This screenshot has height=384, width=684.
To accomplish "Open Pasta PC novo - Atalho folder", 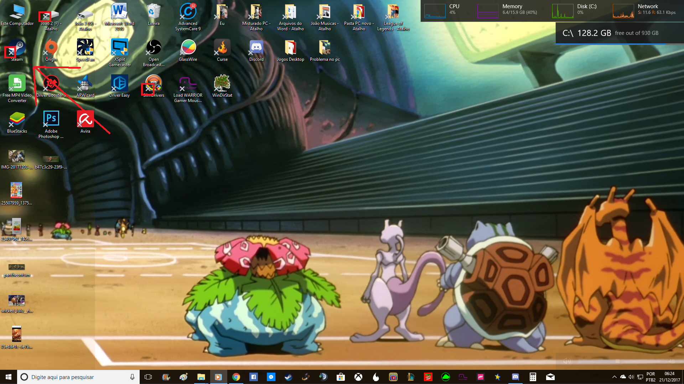I will pyautogui.click(x=359, y=17).
